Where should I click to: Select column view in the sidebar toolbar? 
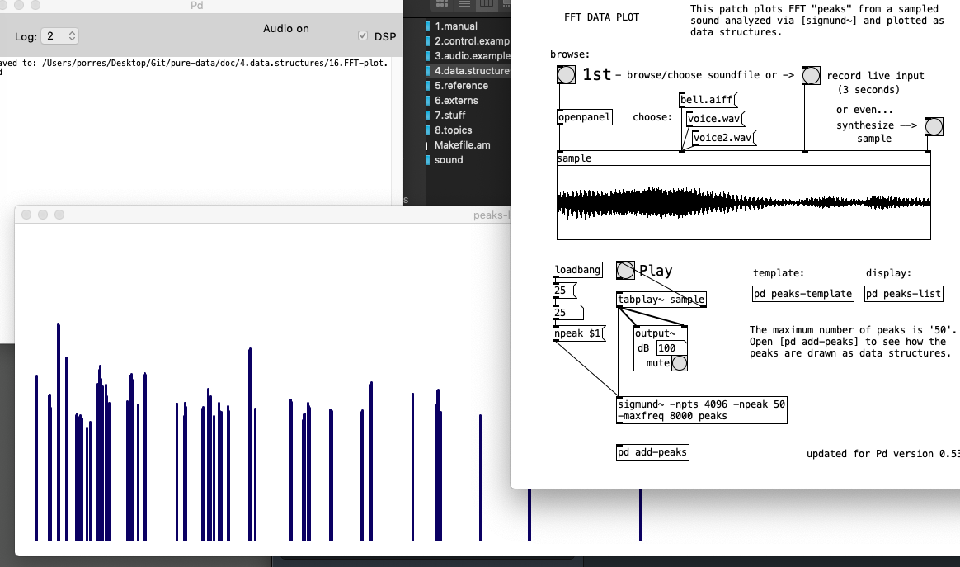pos(487,4)
